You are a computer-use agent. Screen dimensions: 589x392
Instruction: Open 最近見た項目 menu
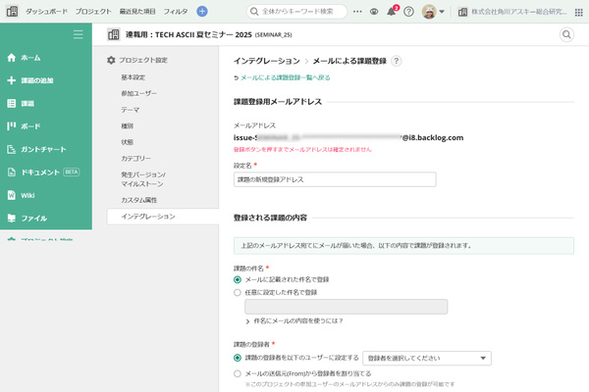[137, 12]
